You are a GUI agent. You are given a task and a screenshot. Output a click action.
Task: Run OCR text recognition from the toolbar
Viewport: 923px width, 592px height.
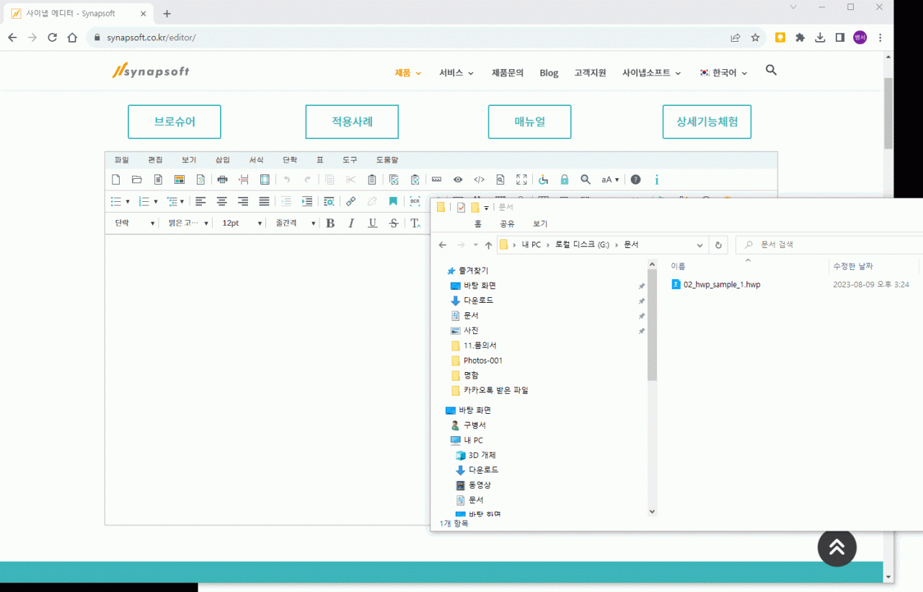[x=415, y=201]
